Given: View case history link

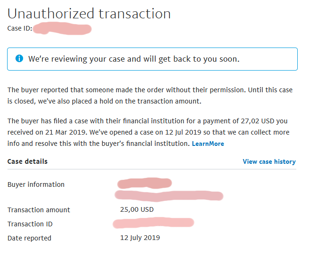Looking at the screenshot, I should coord(269,161).
